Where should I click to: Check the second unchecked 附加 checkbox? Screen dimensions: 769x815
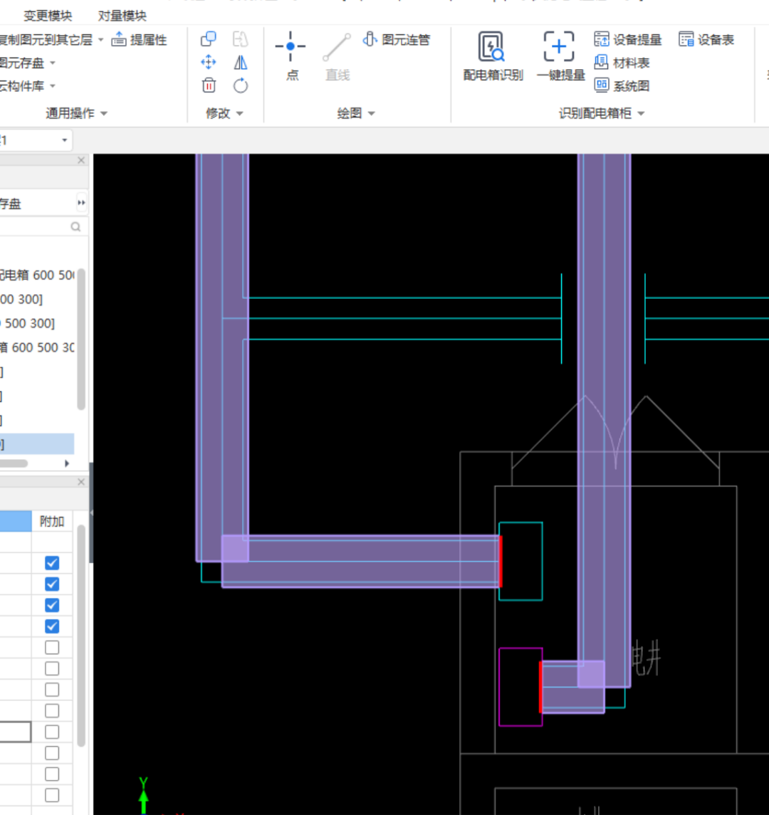pos(52,668)
